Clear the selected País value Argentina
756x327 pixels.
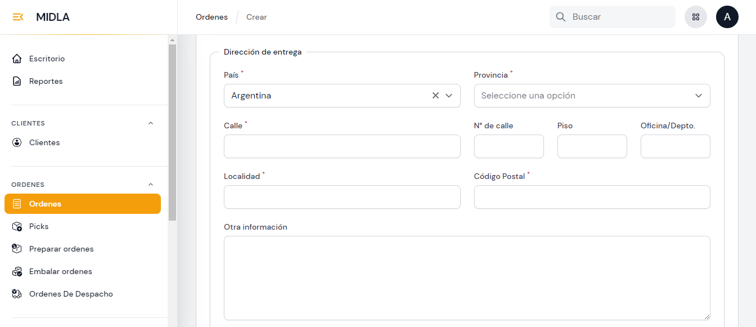tap(435, 96)
